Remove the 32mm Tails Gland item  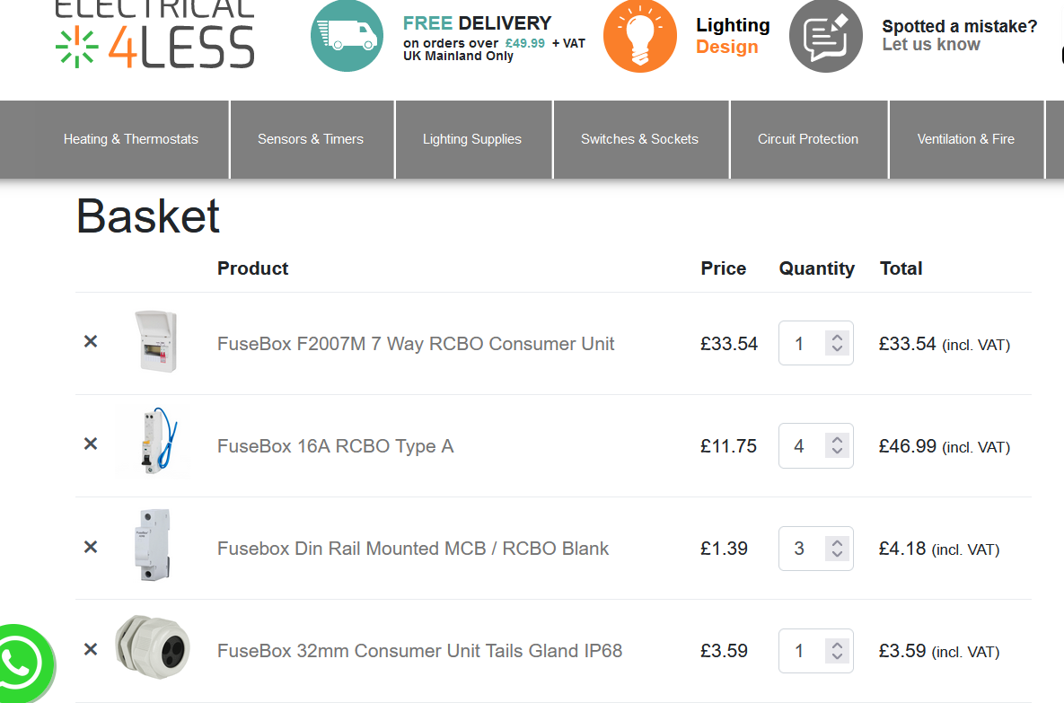[91, 649]
